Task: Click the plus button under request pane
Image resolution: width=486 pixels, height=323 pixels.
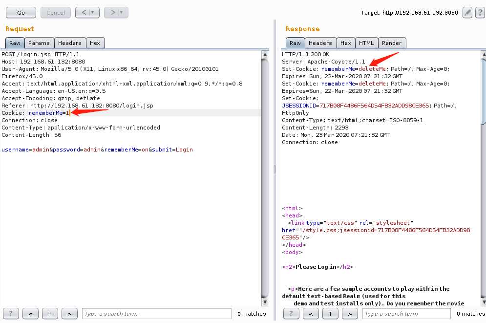Action: 50,314
